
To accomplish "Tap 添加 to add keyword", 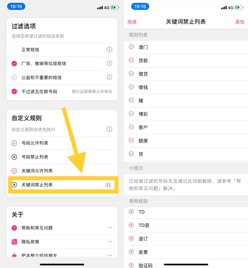I will [239, 22].
